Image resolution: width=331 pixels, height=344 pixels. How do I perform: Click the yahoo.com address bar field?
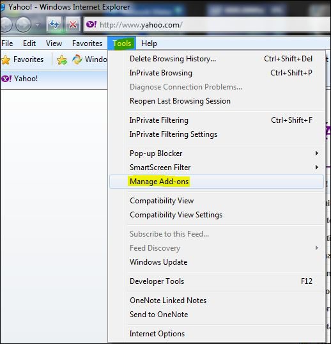[x=207, y=25]
